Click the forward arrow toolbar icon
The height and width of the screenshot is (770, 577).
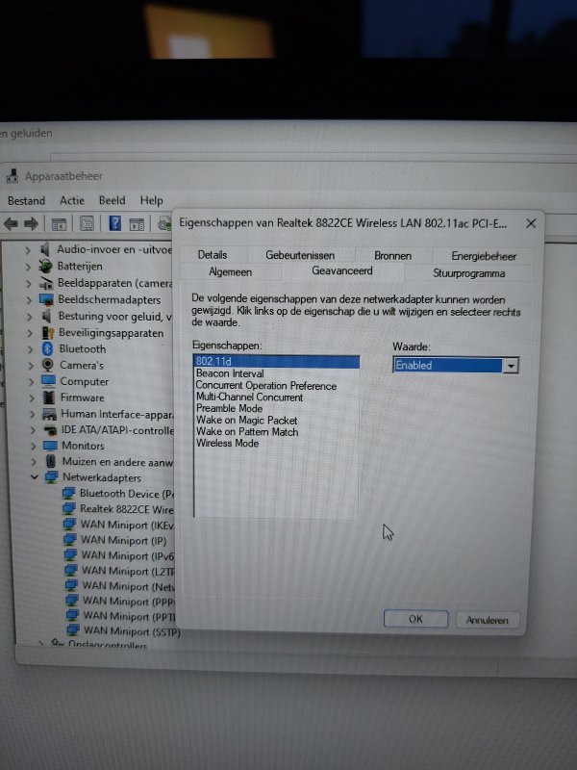point(31,223)
